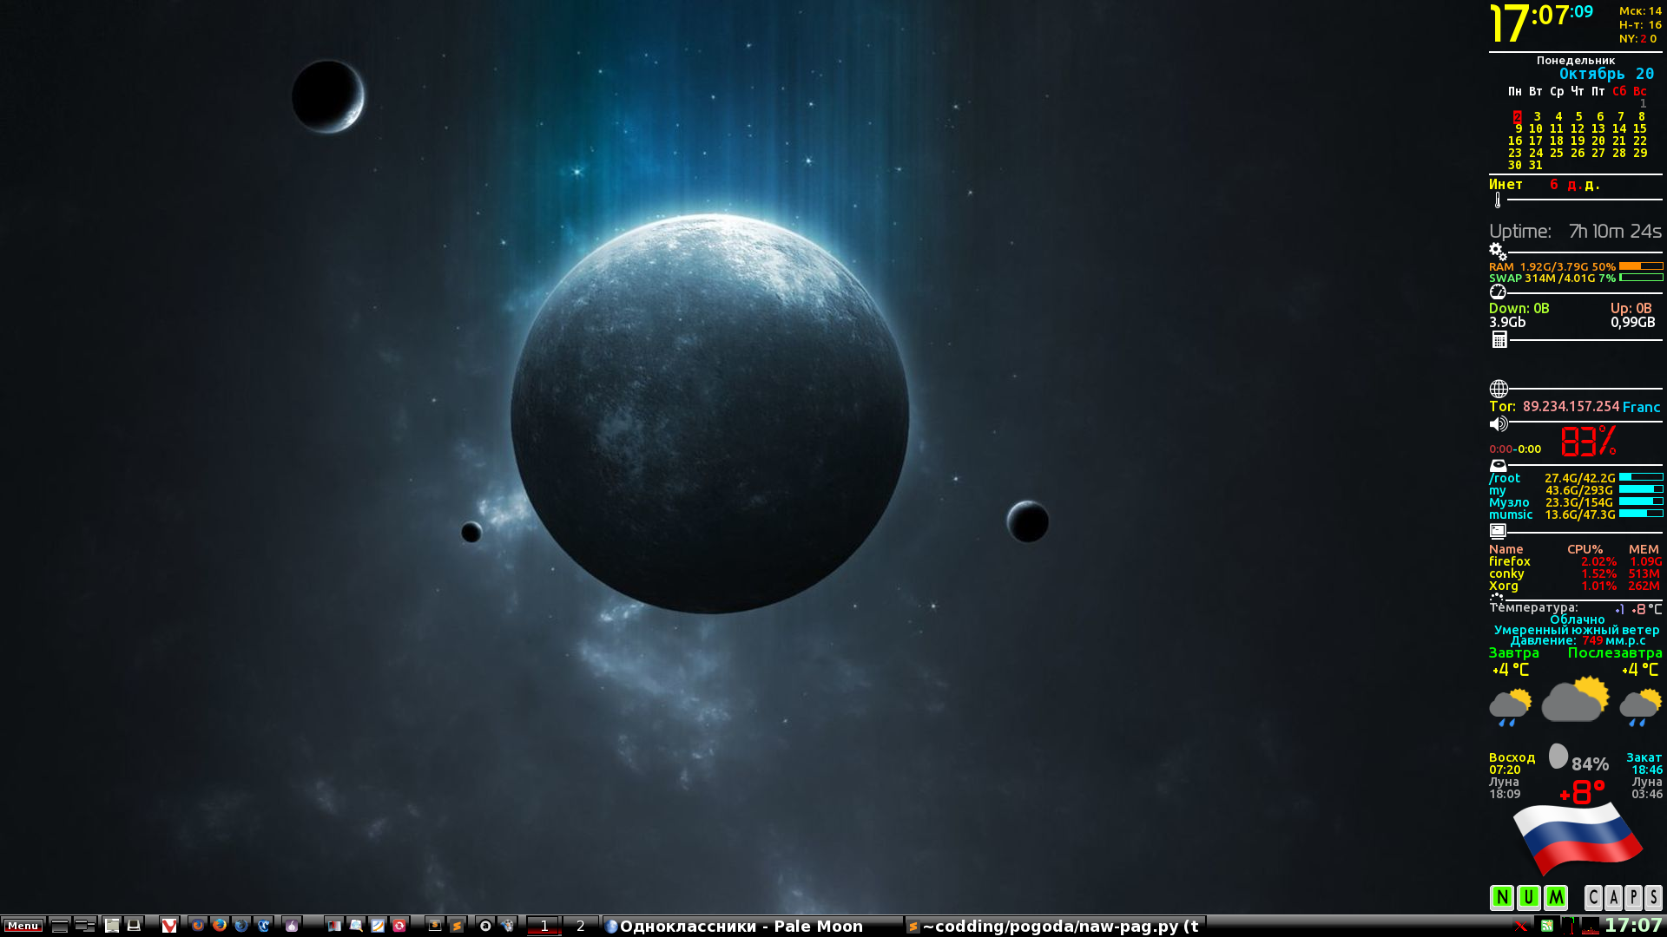Click the first orange Sublime launcher icon
1667x937 pixels.
tap(435, 926)
